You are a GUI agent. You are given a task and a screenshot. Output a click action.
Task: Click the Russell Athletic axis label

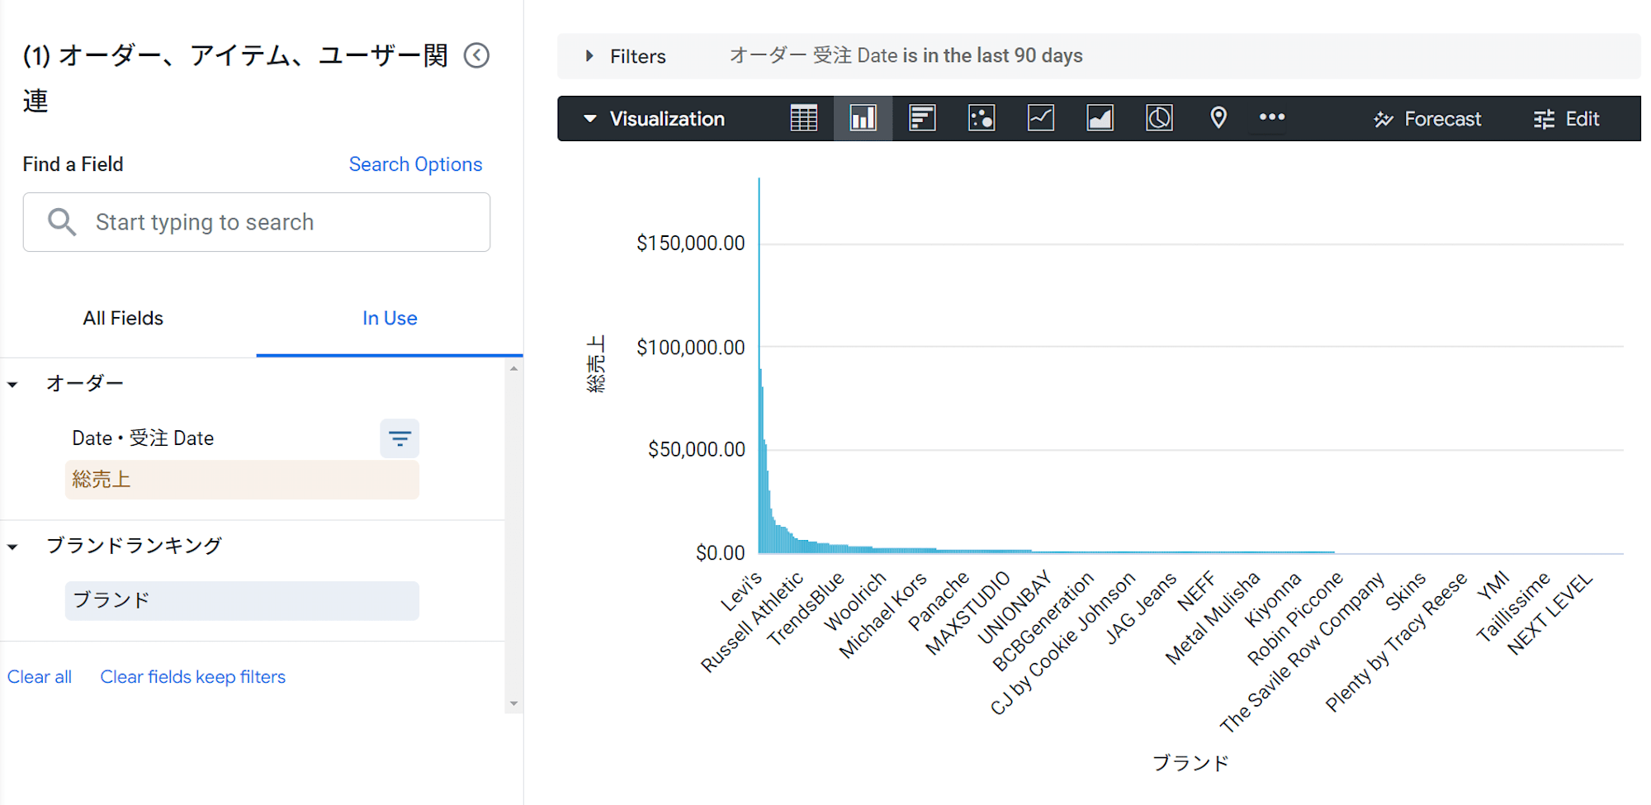[x=751, y=623]
